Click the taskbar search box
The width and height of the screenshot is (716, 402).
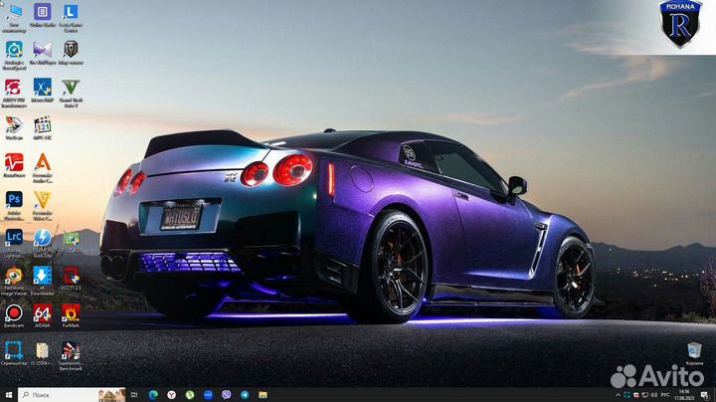point(72,395)
